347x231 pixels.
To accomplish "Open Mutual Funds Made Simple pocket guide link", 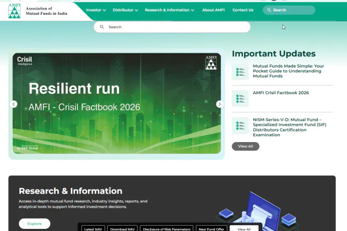I will (x=288, y=71).
